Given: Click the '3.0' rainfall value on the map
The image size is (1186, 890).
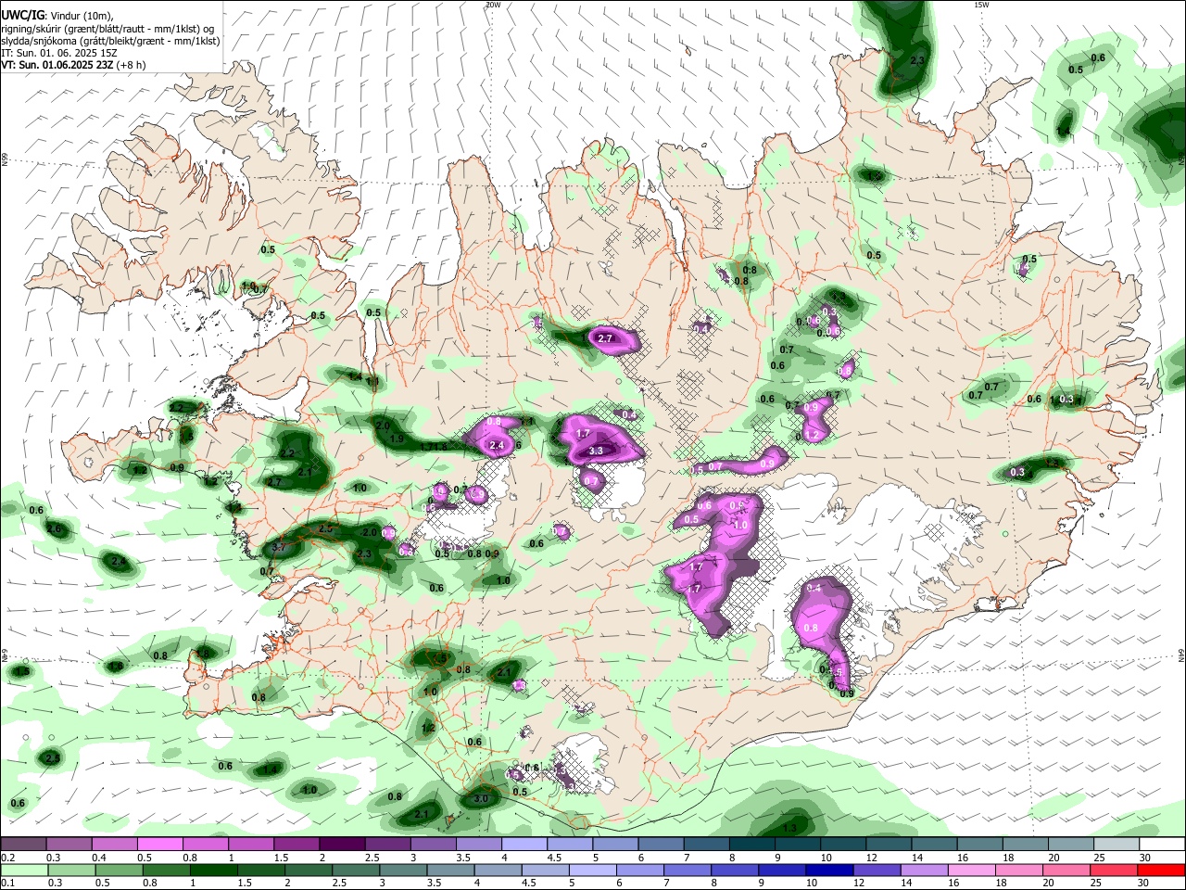Looking at the screenshot, I should (481, 798).
